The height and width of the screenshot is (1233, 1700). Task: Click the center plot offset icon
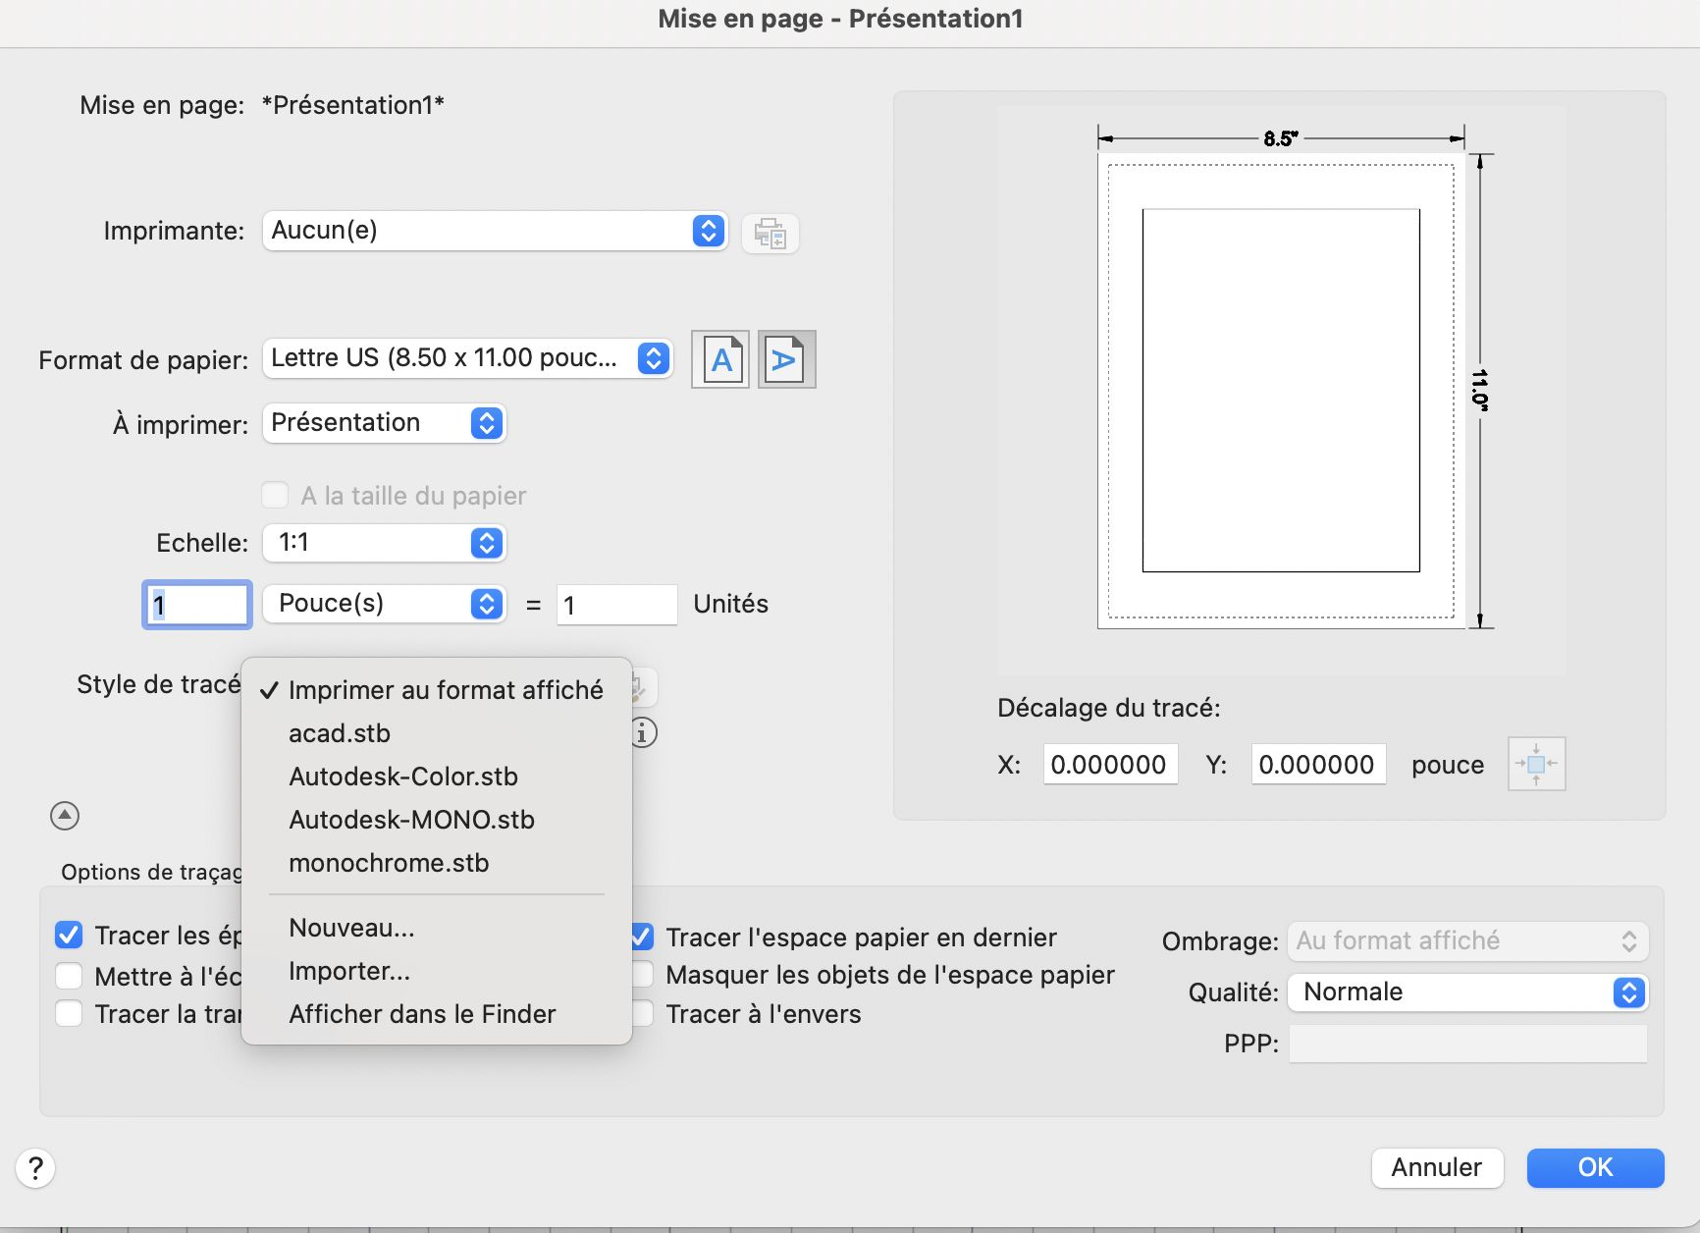coord(1536,764)
